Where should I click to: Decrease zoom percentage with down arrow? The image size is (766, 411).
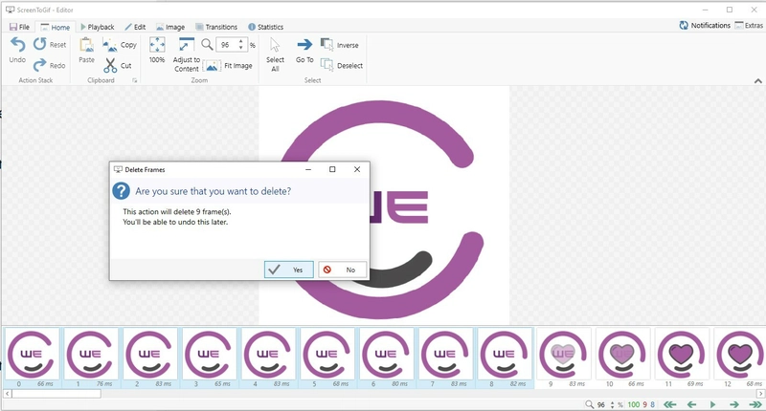tap(241, 48)
